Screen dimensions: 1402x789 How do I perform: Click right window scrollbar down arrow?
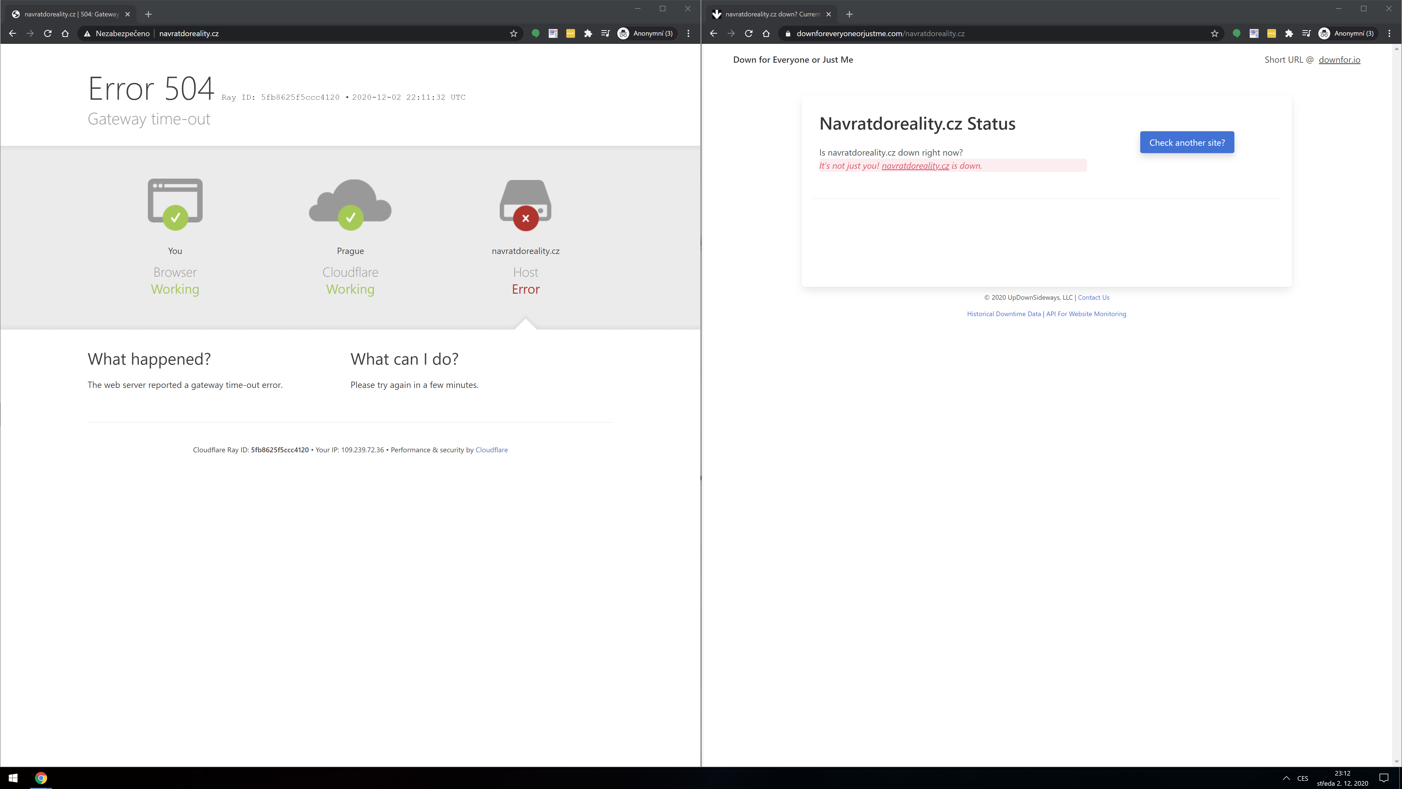[1397, 762]
